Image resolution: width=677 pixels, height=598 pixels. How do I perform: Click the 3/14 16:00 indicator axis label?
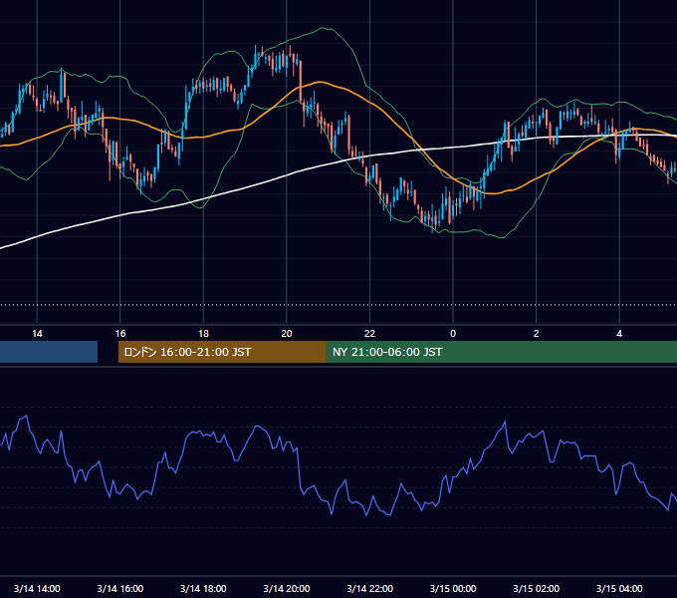(x=120, y=588)
